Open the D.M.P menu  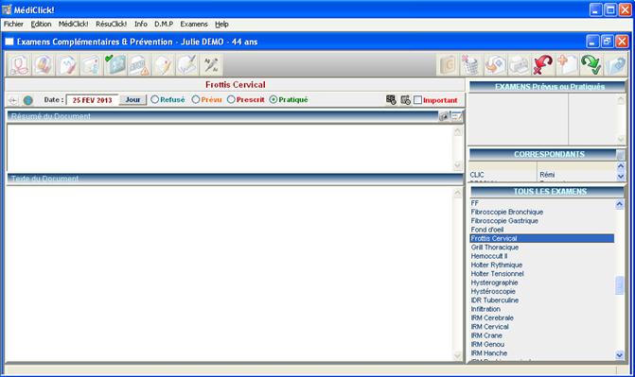164,25
